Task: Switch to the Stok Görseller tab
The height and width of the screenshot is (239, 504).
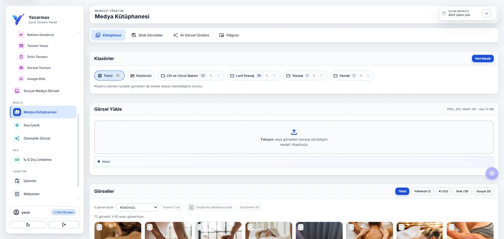Action: pos(147,35)
